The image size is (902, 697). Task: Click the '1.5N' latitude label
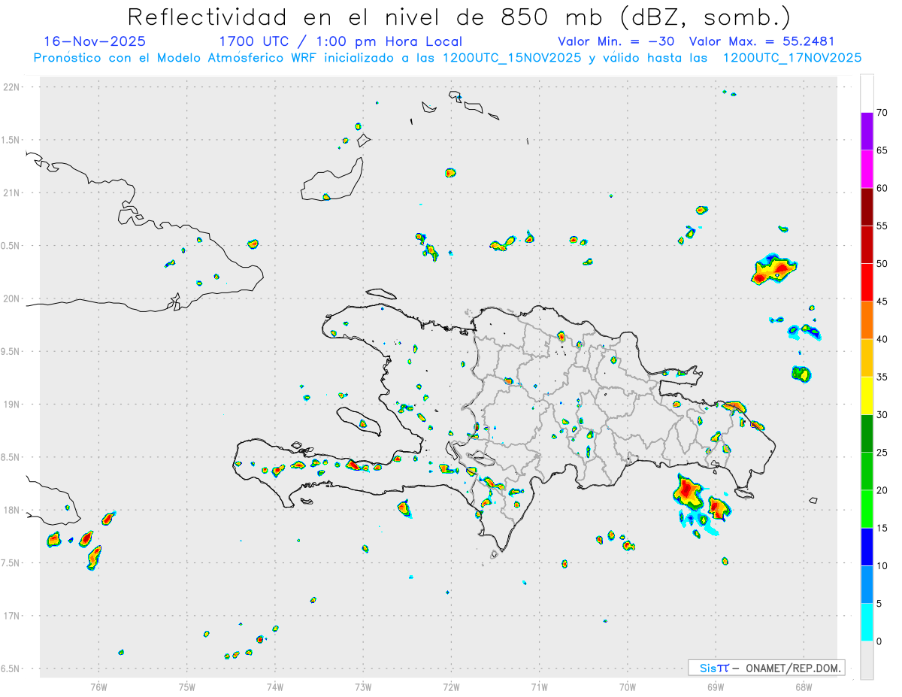[x=12, y=140]
